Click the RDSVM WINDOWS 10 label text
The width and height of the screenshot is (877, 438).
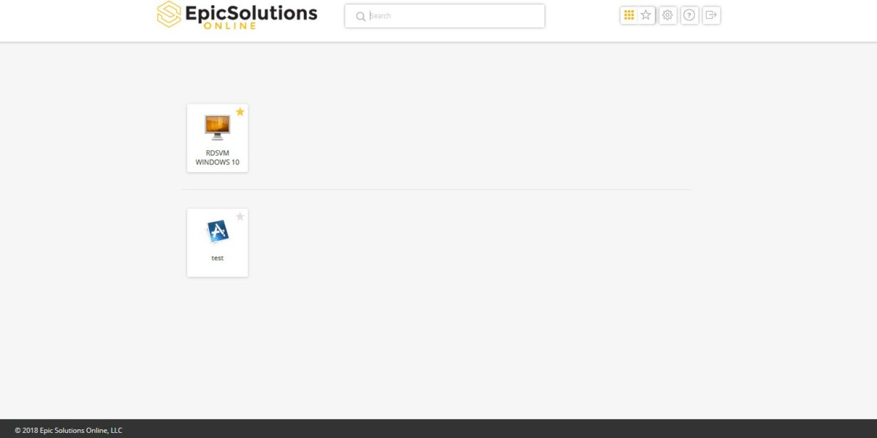tap(217, 157)
